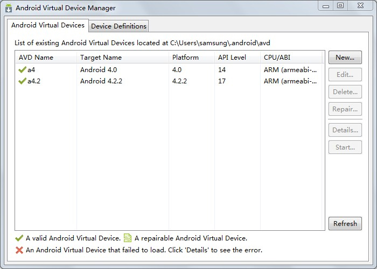Select the a4 device name
Image resolution: width=377 pixels, height=269 pixels.
[x=31, y=70]
